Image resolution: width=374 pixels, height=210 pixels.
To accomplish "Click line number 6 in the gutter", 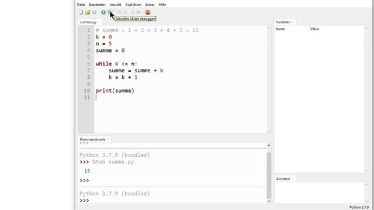I will click(x=88, y=64).
